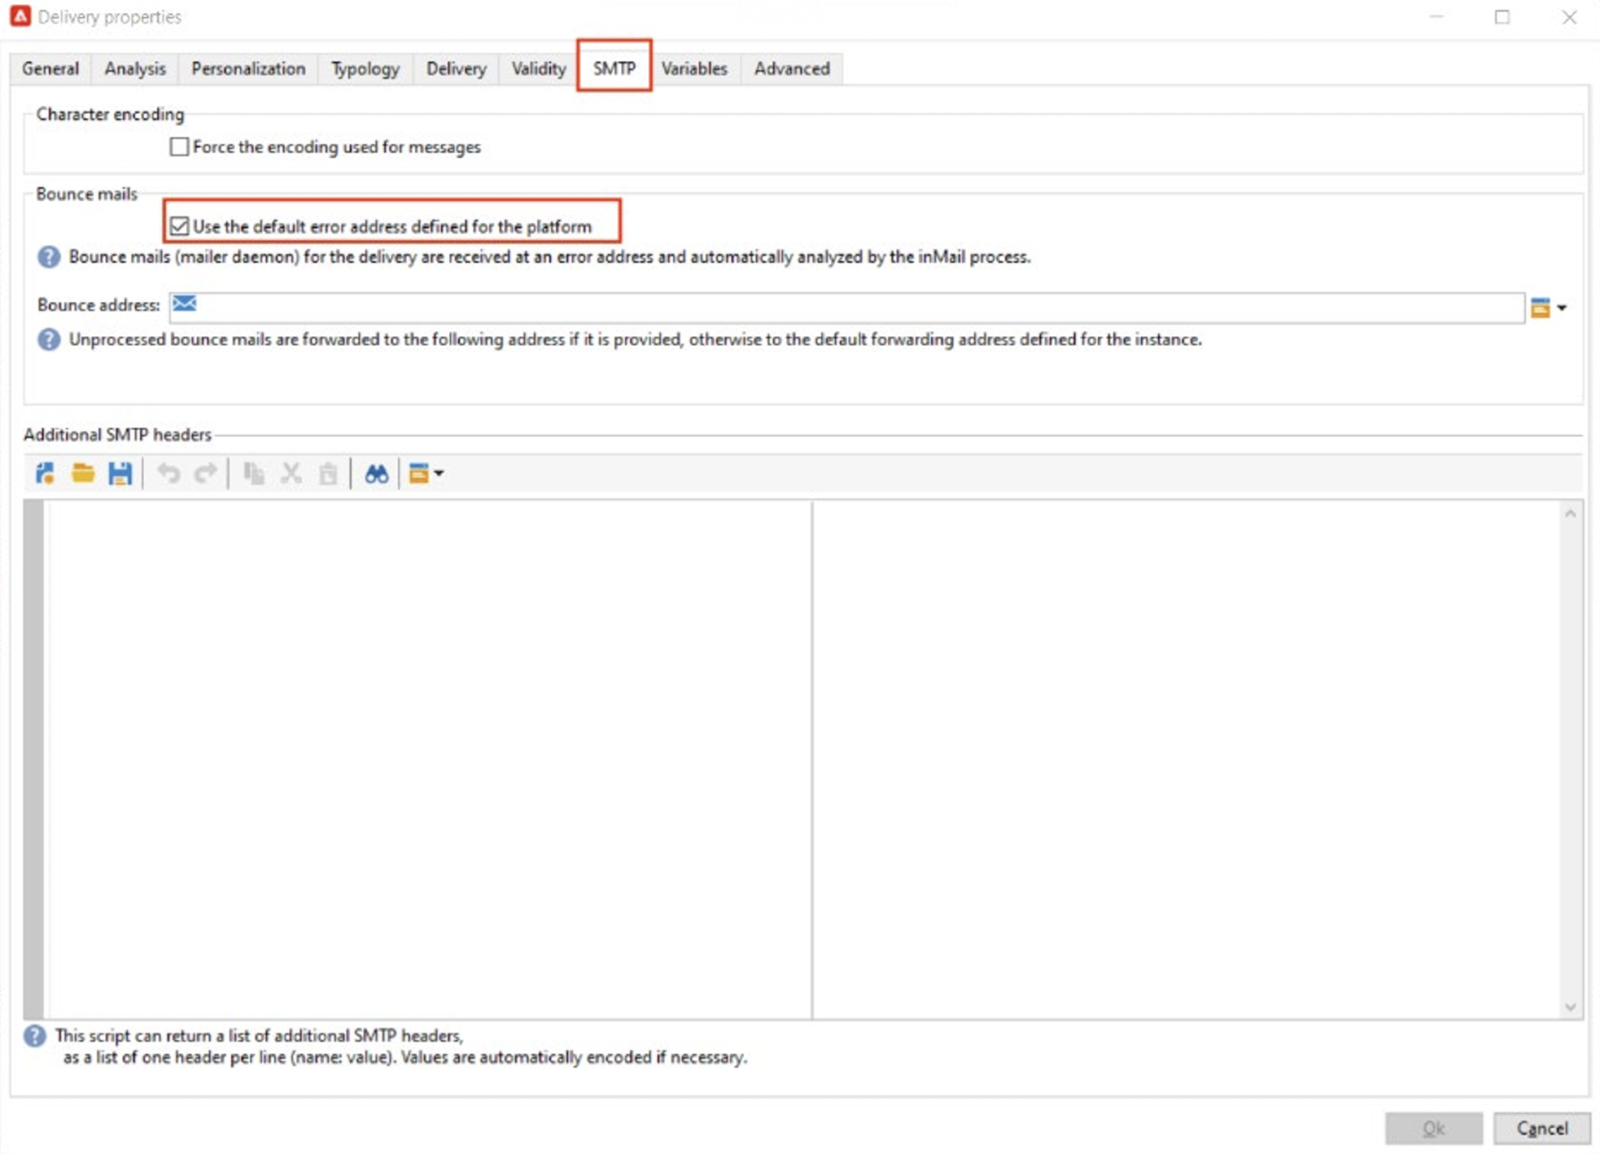Click the undo arrow icon
The width and height of the screenshot is (1600, 1154).
168,474
